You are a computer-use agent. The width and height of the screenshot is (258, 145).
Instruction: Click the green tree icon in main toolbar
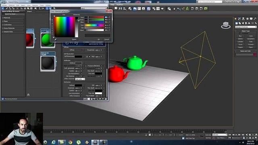[x=187, y=8]
